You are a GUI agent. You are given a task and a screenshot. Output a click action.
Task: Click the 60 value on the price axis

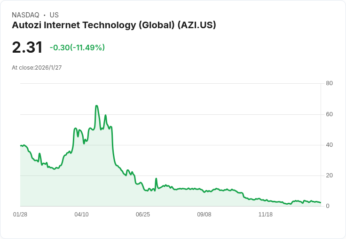coord(329,114)
